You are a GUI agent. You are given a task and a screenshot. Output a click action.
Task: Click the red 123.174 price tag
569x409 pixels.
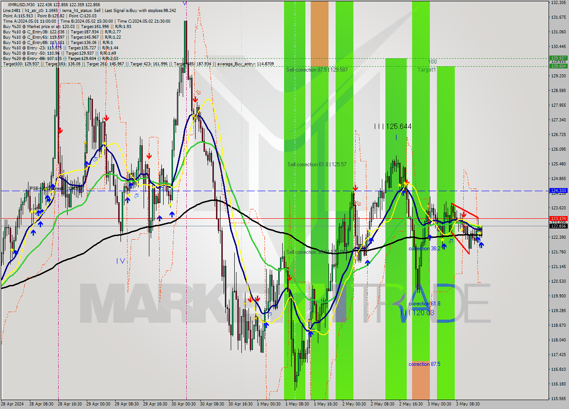(x=558, y=218)
